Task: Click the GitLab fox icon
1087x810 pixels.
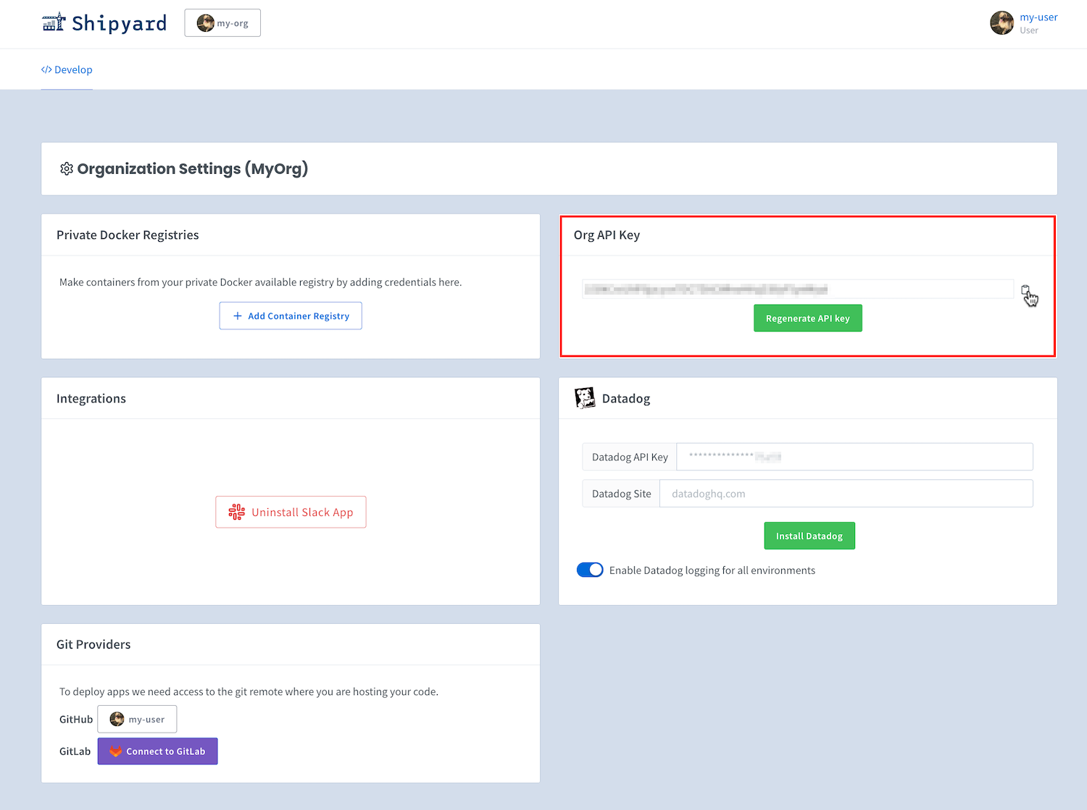Action: [x=115, y=751]
